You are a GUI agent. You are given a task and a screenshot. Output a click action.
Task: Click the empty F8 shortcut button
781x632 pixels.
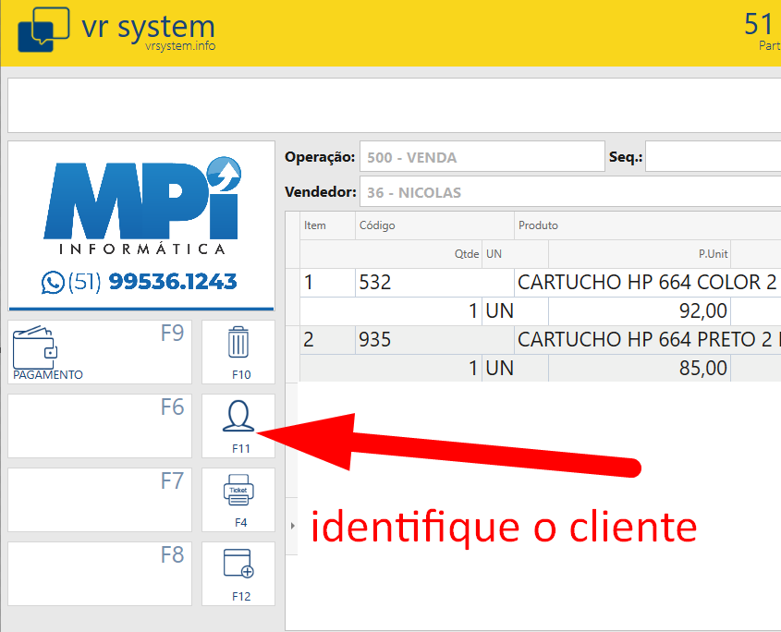[x=100, y=574]
